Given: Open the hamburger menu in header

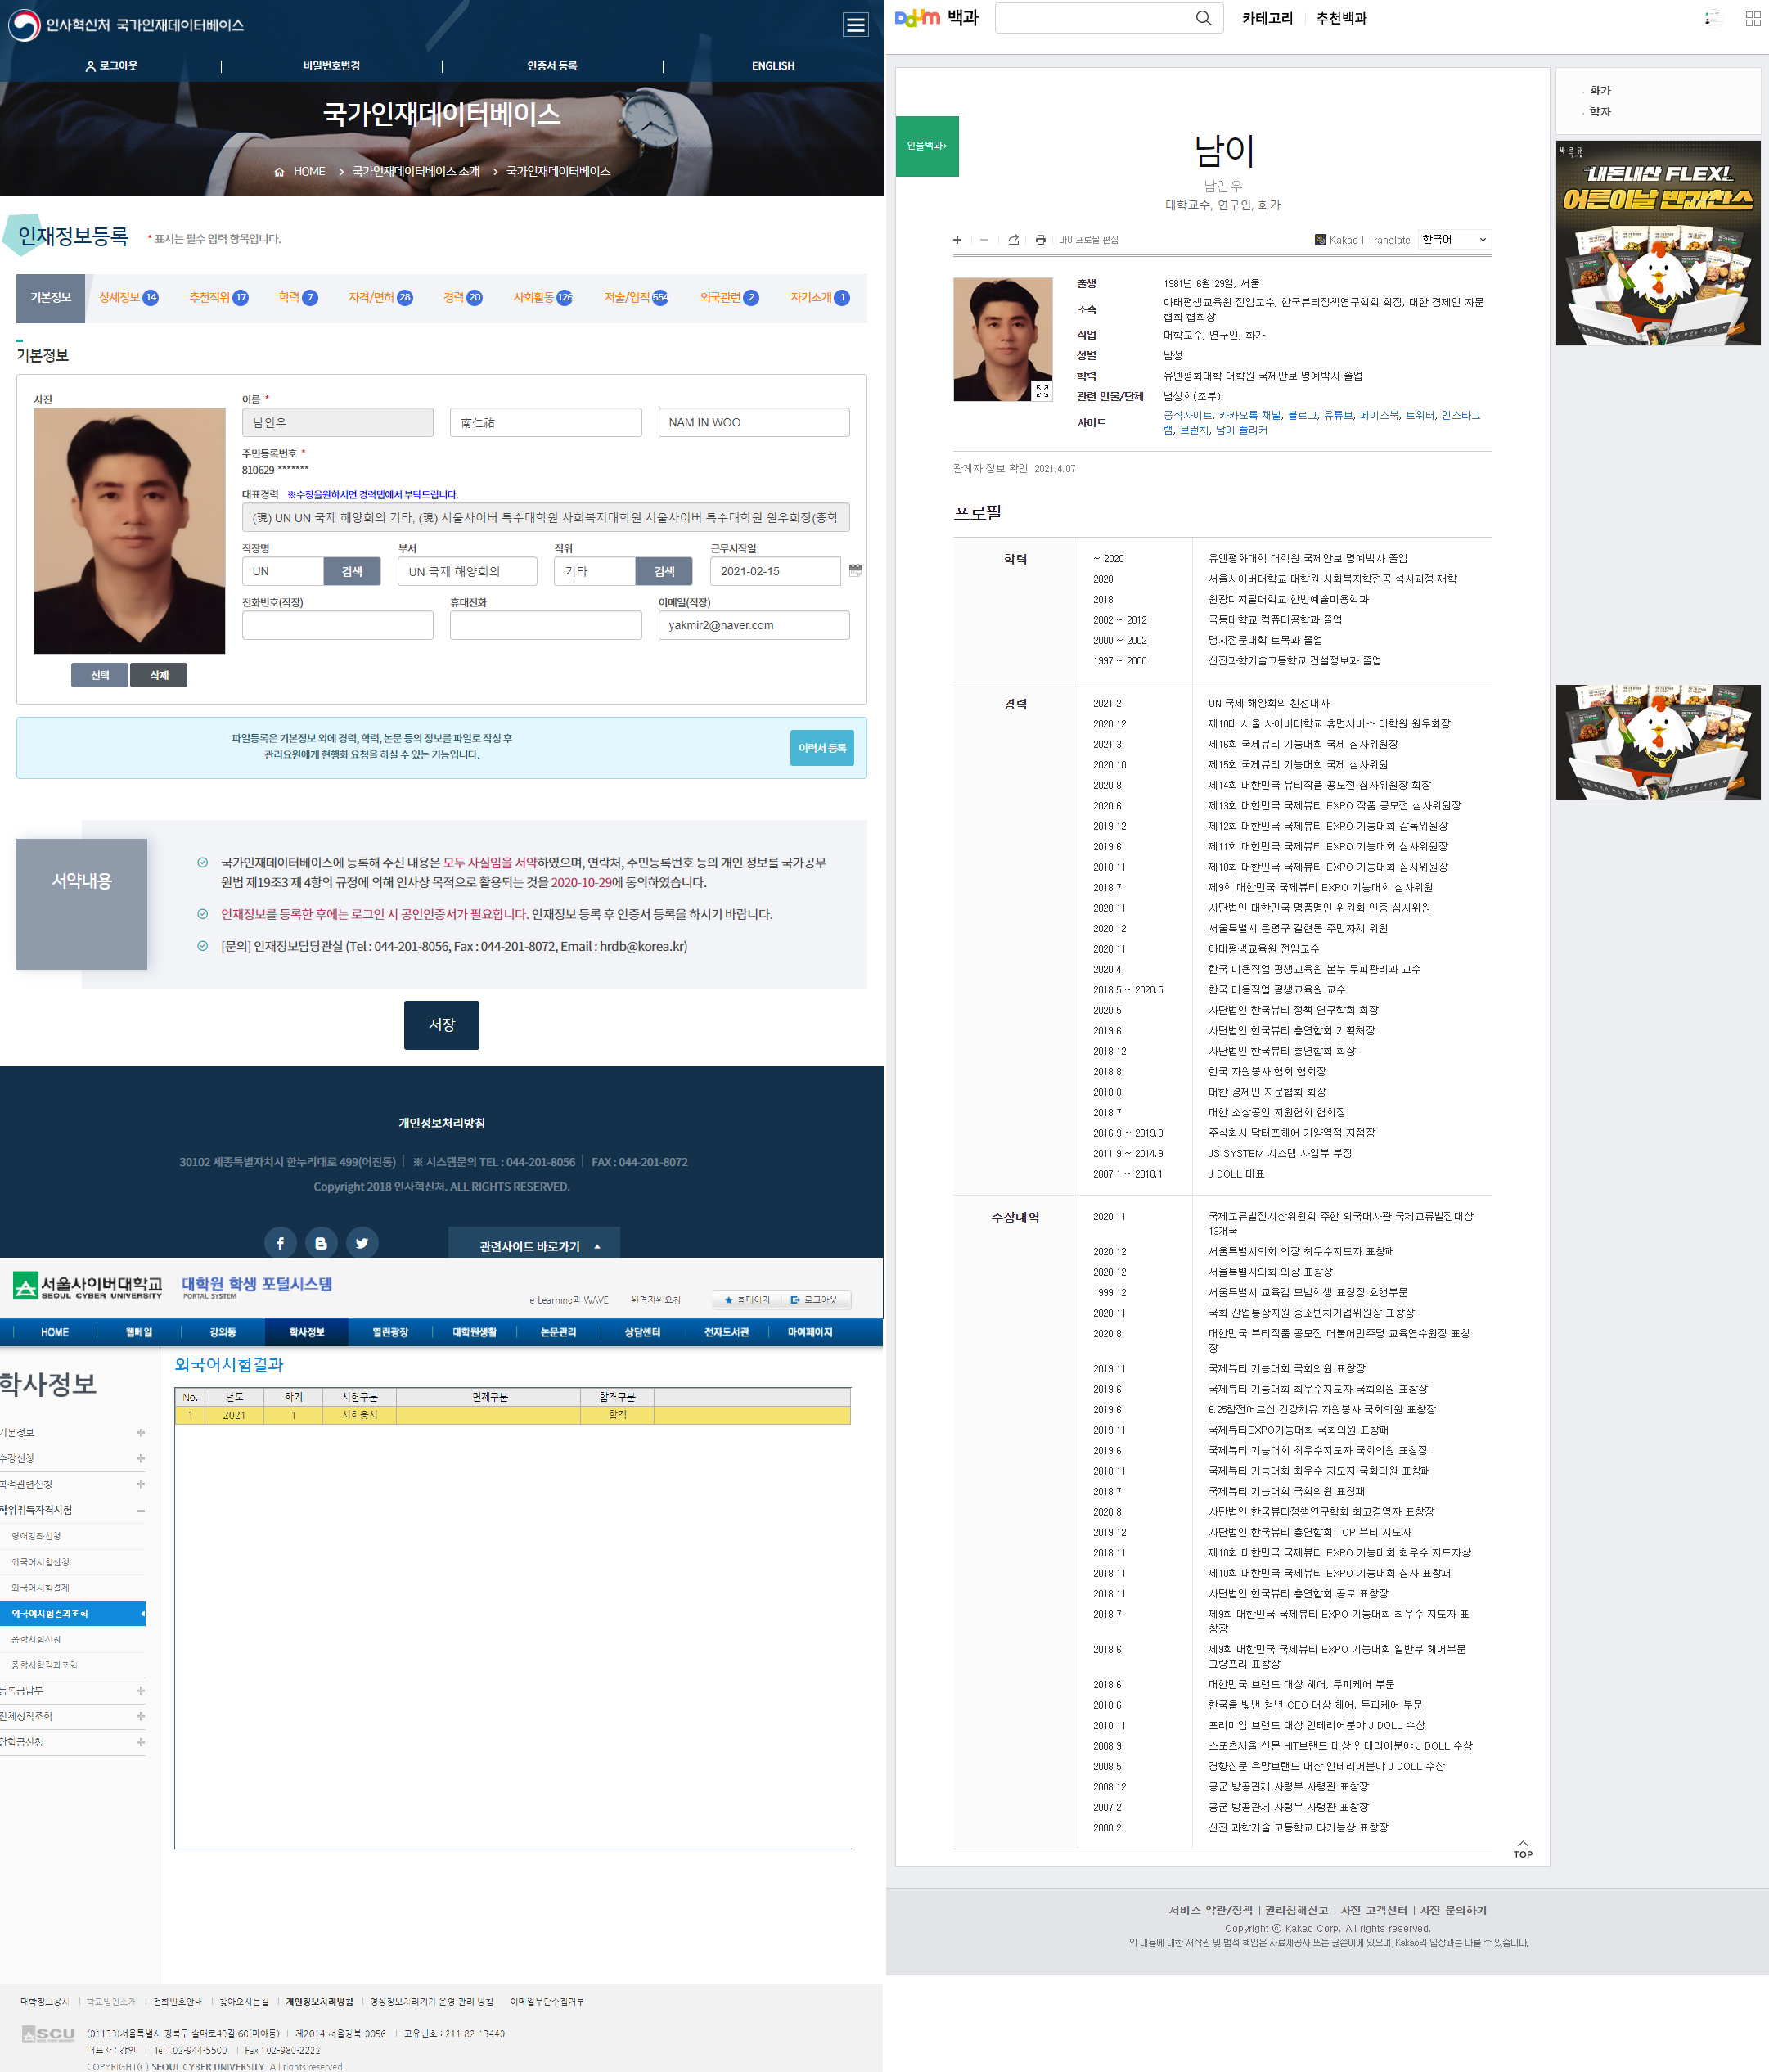Looking at the screenshot, I should [855, 25].
